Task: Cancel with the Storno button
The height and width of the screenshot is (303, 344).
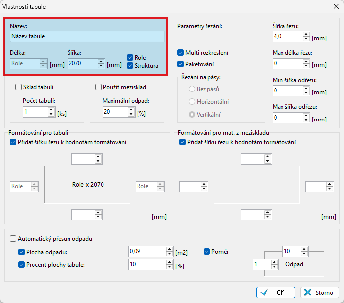Action: pos(319,292)
